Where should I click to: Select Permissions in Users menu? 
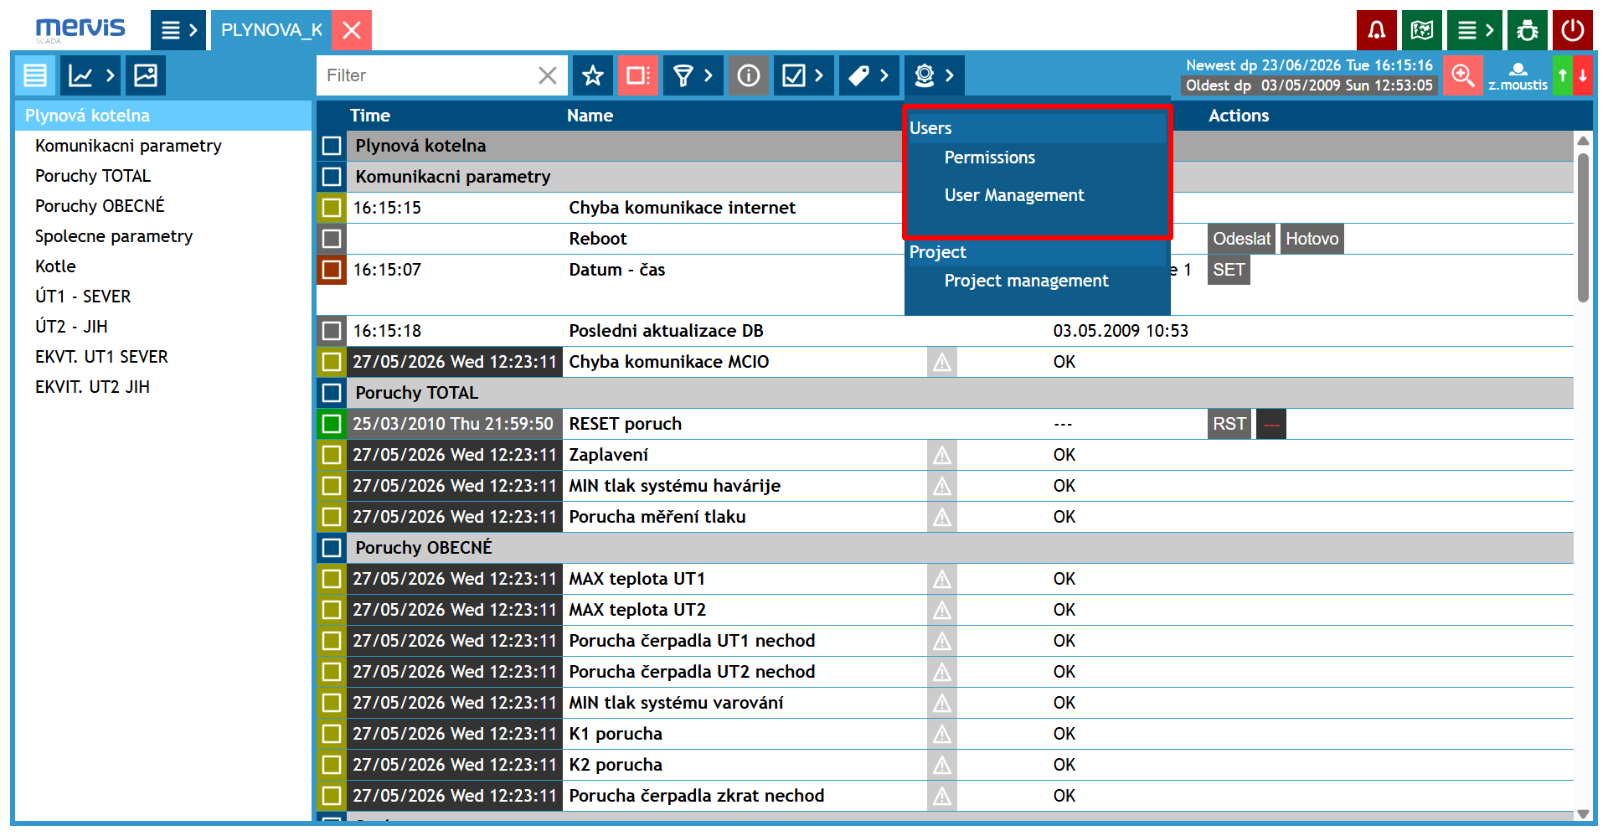point(990,157)
